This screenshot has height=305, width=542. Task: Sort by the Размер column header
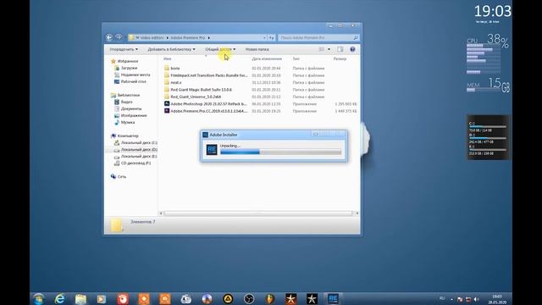340,58
